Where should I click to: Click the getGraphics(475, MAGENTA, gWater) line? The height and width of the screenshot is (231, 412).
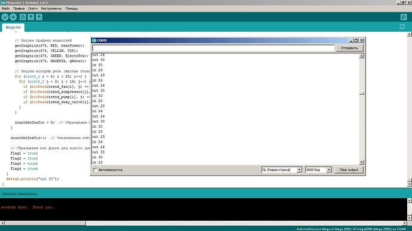point(50,61)
